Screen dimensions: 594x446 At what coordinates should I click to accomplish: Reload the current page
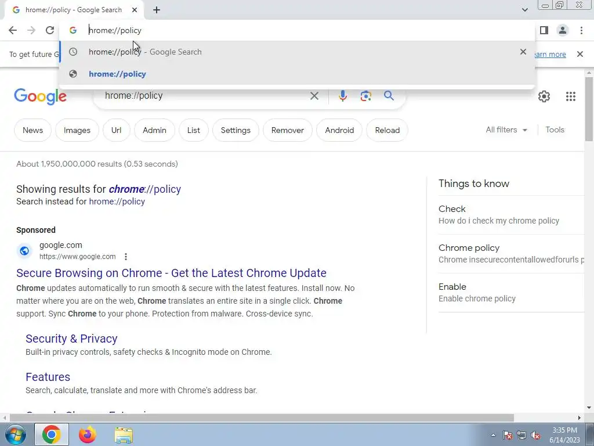[50, 30]
